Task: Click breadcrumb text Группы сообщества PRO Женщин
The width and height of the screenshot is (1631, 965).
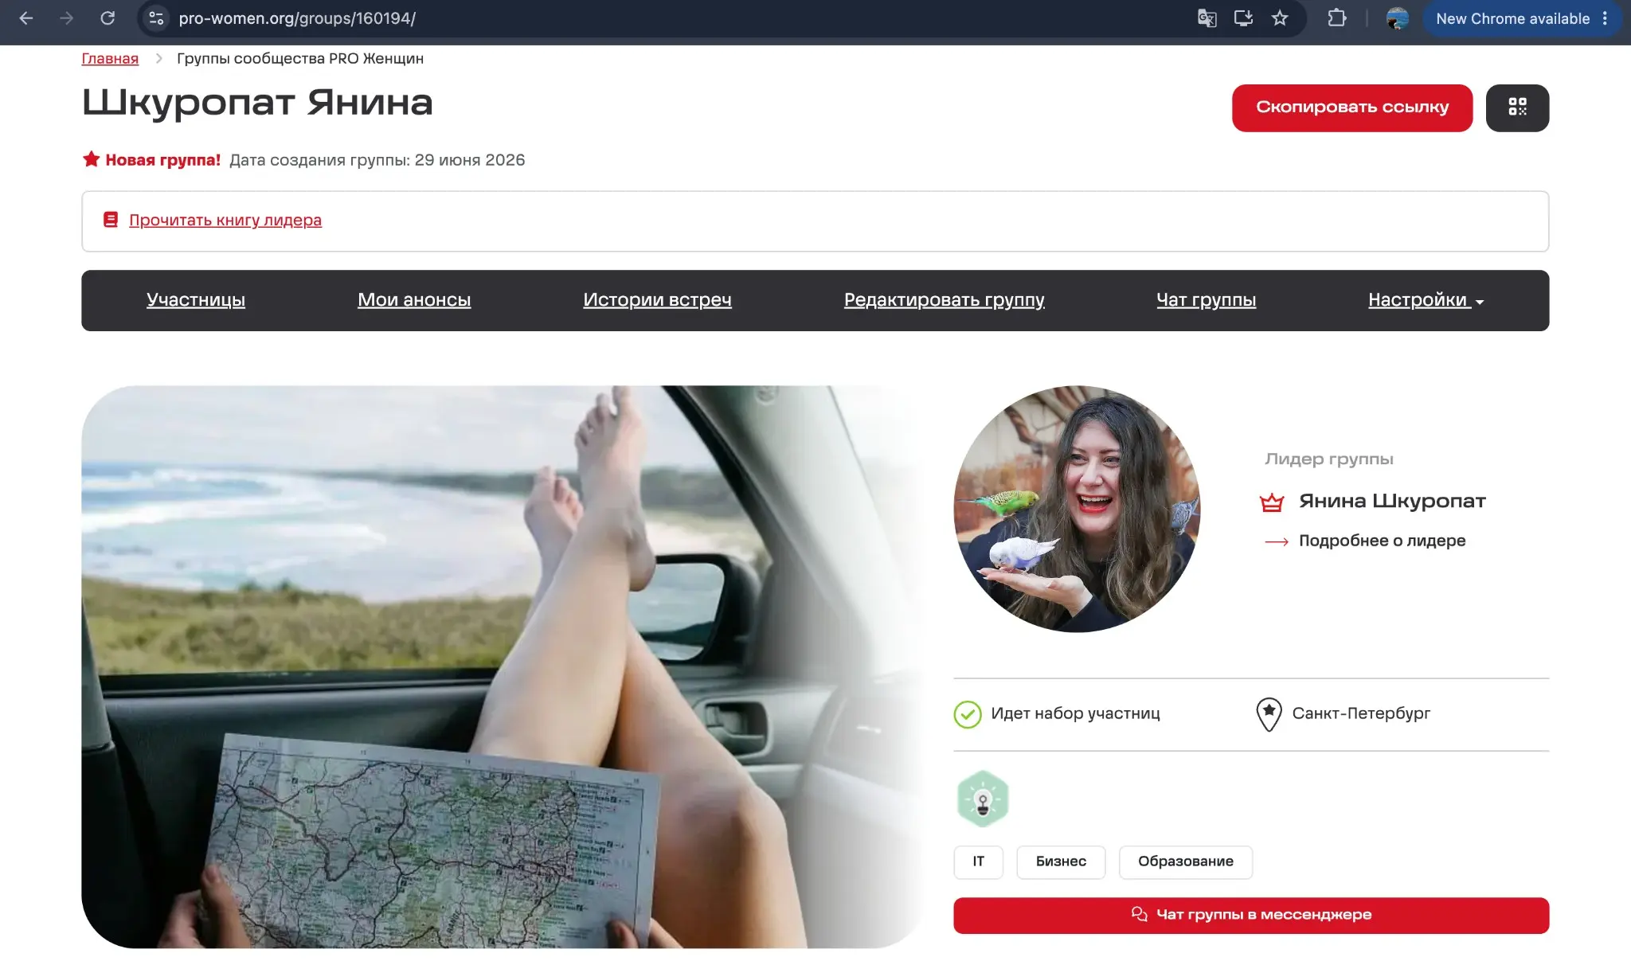Action: (x=300, y=58)
